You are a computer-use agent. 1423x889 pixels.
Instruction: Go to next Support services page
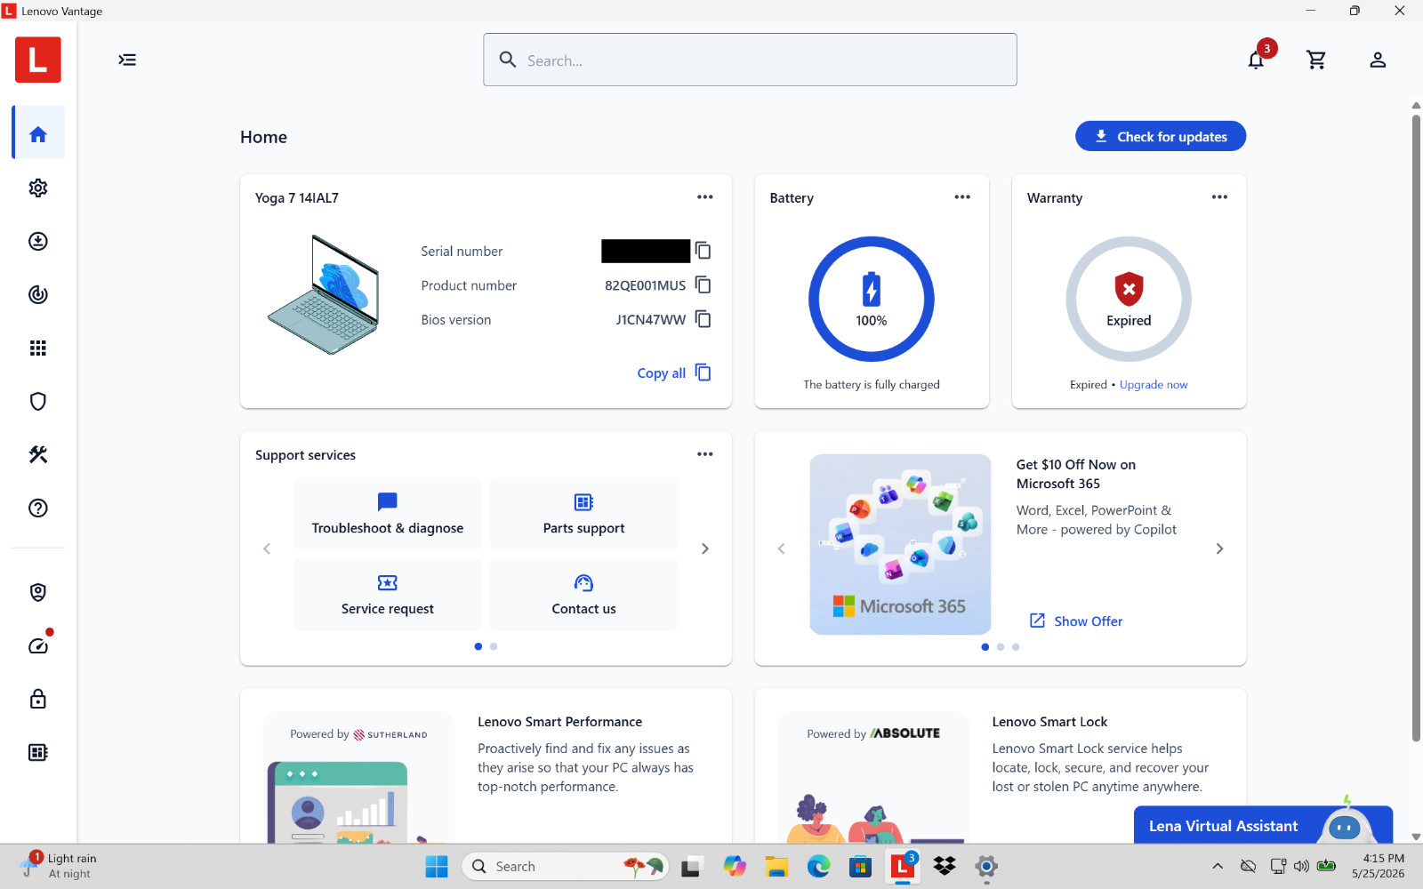pyautogui.click(x=705, y=549)
